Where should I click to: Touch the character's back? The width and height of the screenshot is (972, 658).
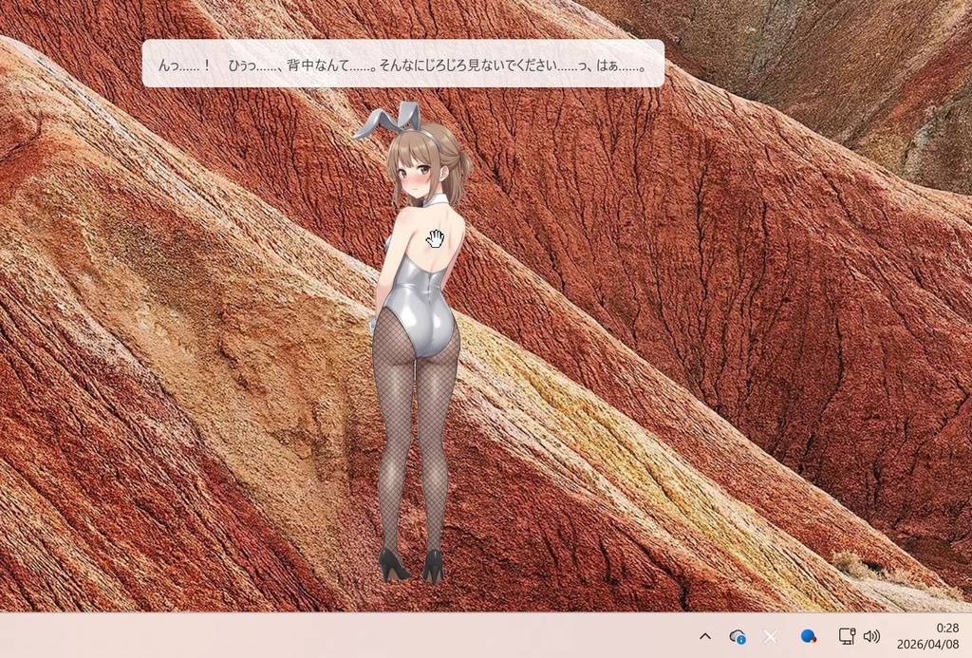click(435, 239)
